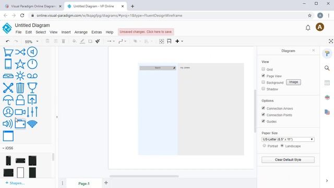
Task: Click the shadow rectangle toolbar button
Action: (90, 41)
